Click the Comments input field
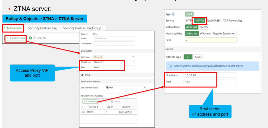The image size is (268, 128). pyautogui.click(x=114, y=44)
